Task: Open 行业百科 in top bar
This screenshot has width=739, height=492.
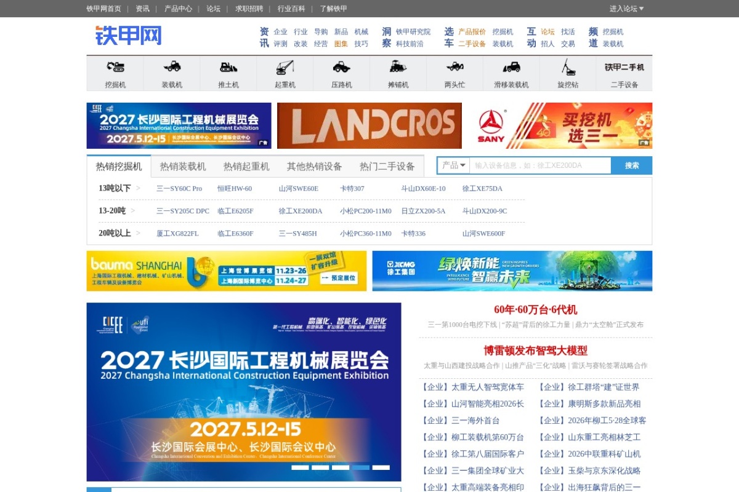Action: 291,9
